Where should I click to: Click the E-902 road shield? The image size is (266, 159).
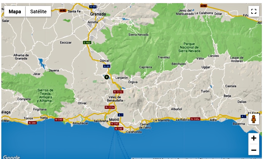coord(87,43)
